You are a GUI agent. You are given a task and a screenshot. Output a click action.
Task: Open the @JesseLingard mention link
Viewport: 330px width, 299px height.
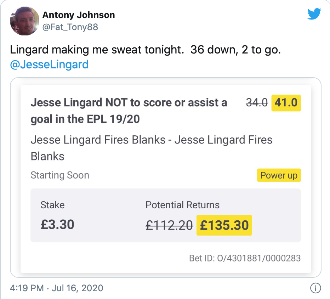point(49,65)
